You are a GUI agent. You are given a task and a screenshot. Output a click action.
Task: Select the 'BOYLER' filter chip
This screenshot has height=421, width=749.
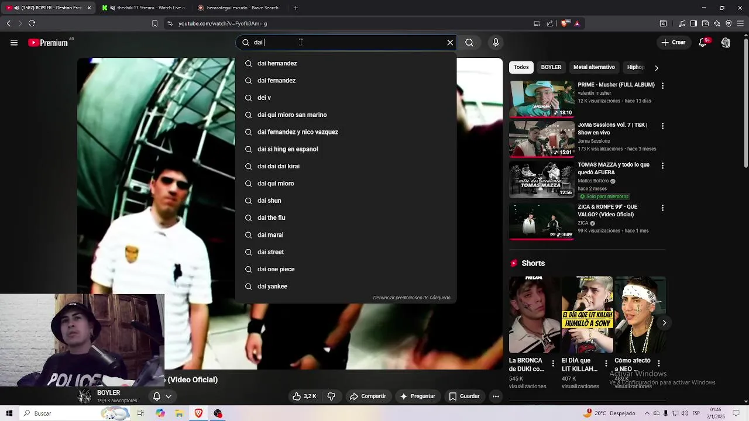coord(551,67)
